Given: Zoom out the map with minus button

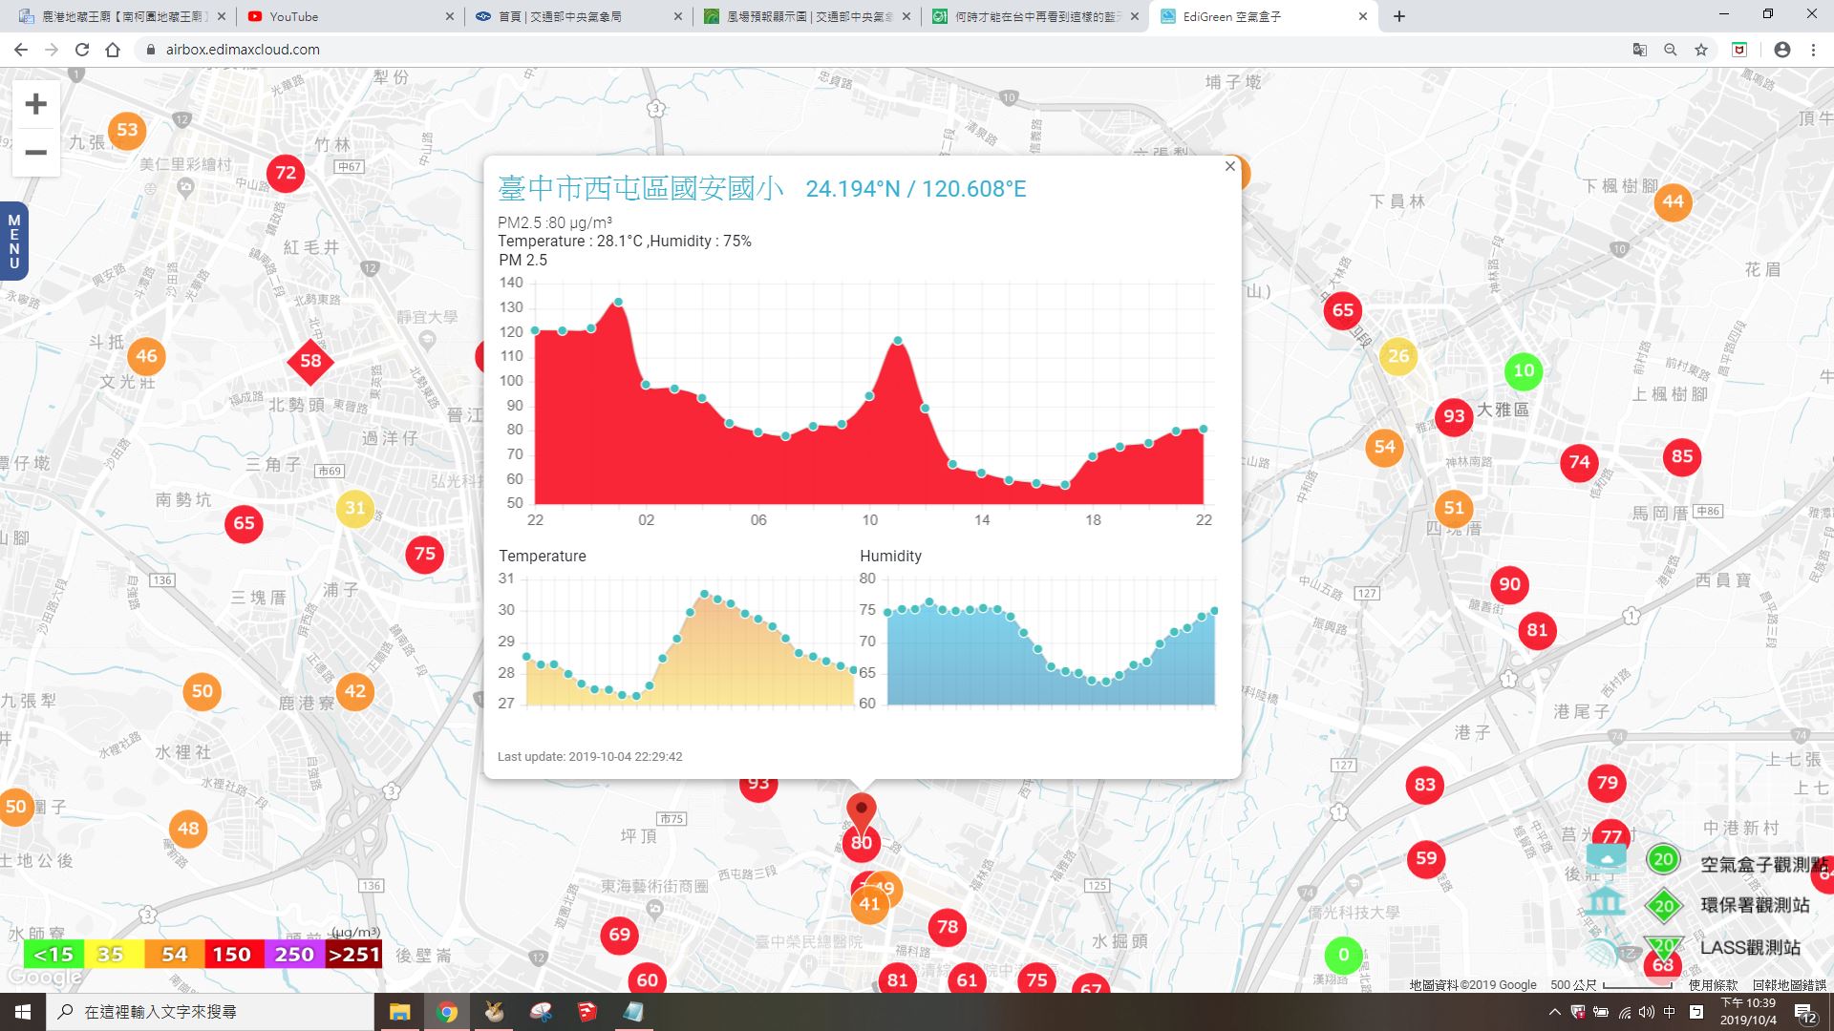Looking at the screenshot, I should coord(36,153).
